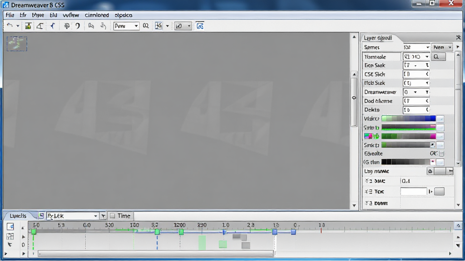Select the arrow pointer icon in timeline column
The height and width of the screenshot is (261, 465).
tap(10, 244)
